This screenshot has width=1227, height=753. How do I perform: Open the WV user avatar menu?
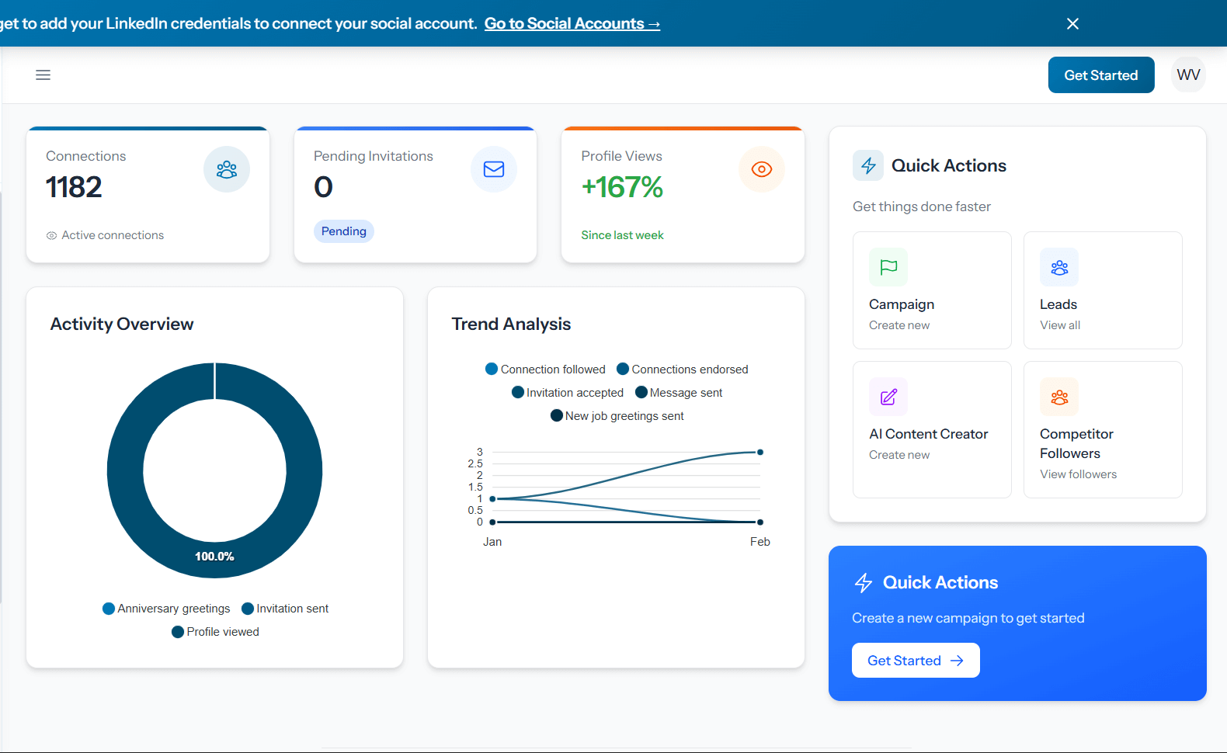pos(1188,75)
